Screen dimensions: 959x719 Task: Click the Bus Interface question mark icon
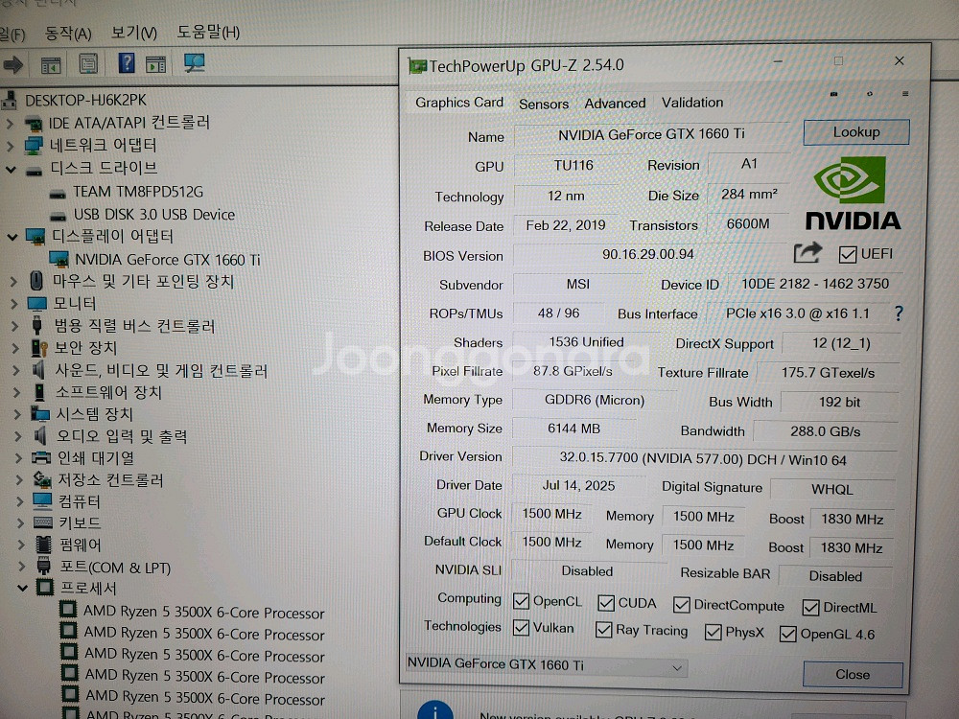899,313
